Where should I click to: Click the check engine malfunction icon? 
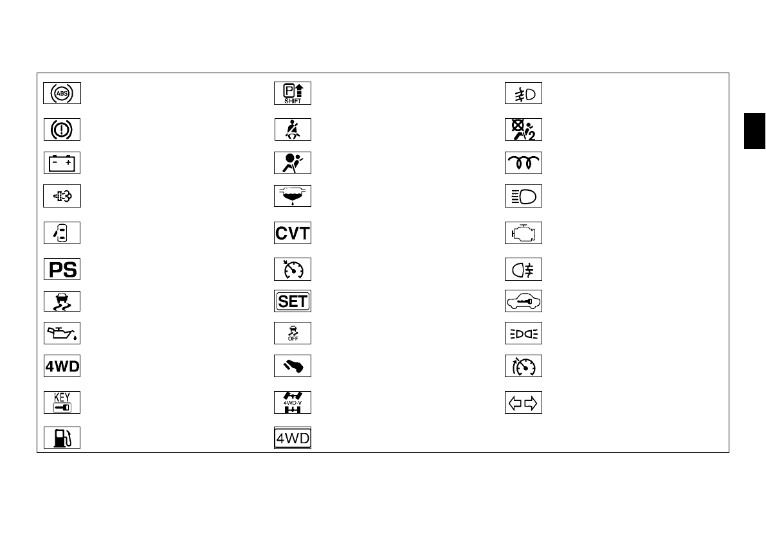point(523,233)
